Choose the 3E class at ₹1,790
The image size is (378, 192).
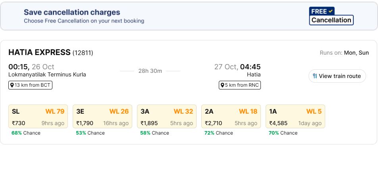102,116
